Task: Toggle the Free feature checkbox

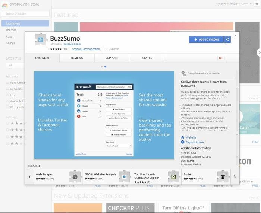Action: point(7,95)
